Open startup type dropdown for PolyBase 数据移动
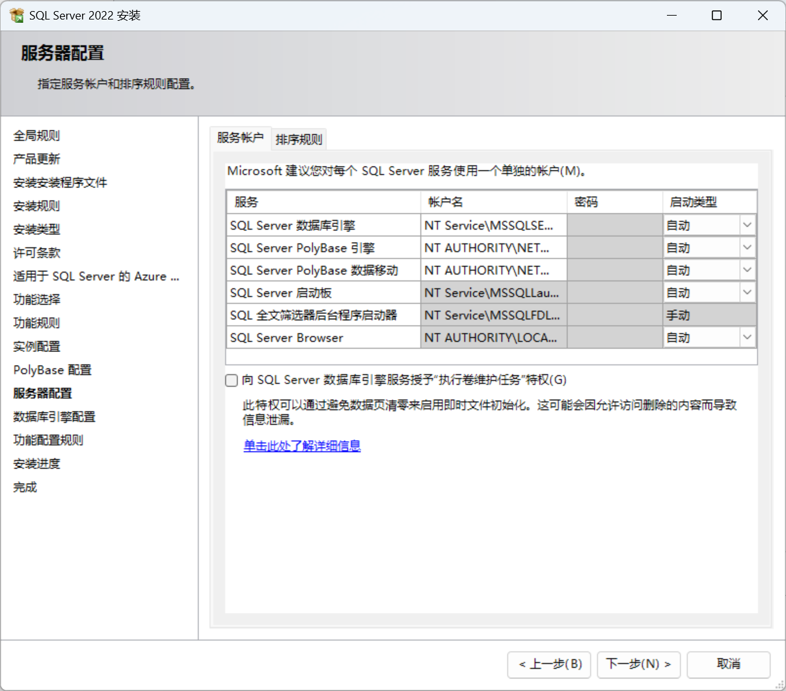 [x=747, y=270]
